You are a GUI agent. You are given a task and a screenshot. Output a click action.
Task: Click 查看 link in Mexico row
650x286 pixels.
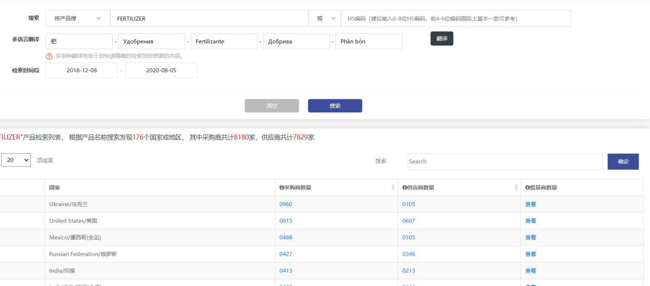(x=531, y=237)
